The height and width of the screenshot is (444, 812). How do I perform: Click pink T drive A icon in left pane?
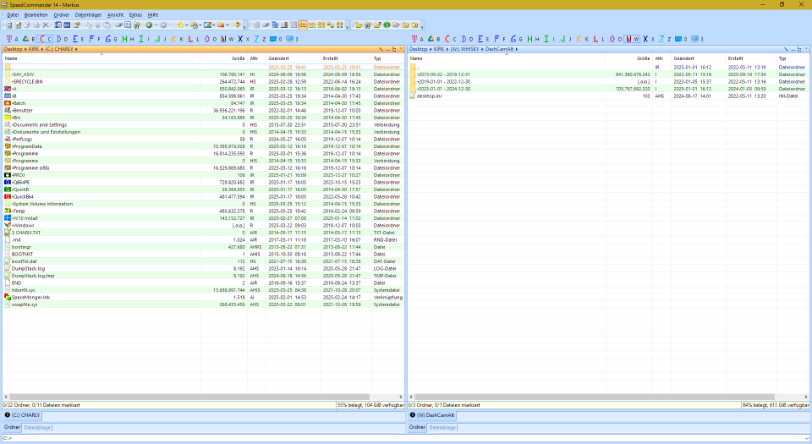pos(8,39)
